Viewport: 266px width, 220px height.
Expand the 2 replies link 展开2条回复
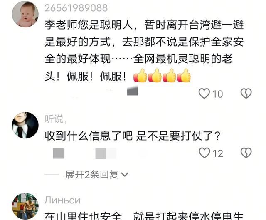[x=92, y=175]
